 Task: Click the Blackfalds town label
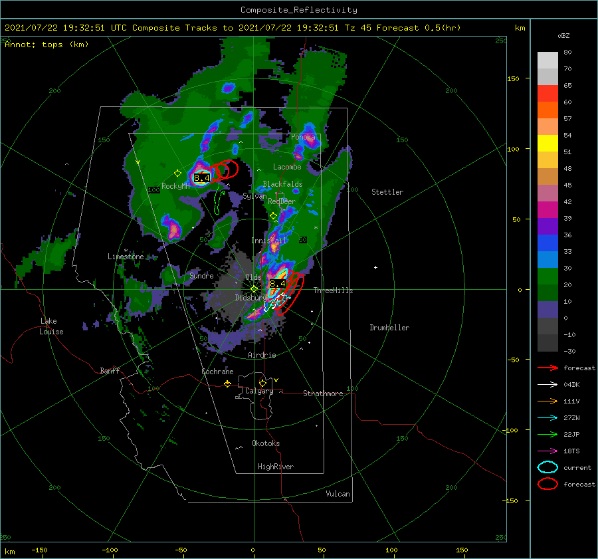coord(282,184)
